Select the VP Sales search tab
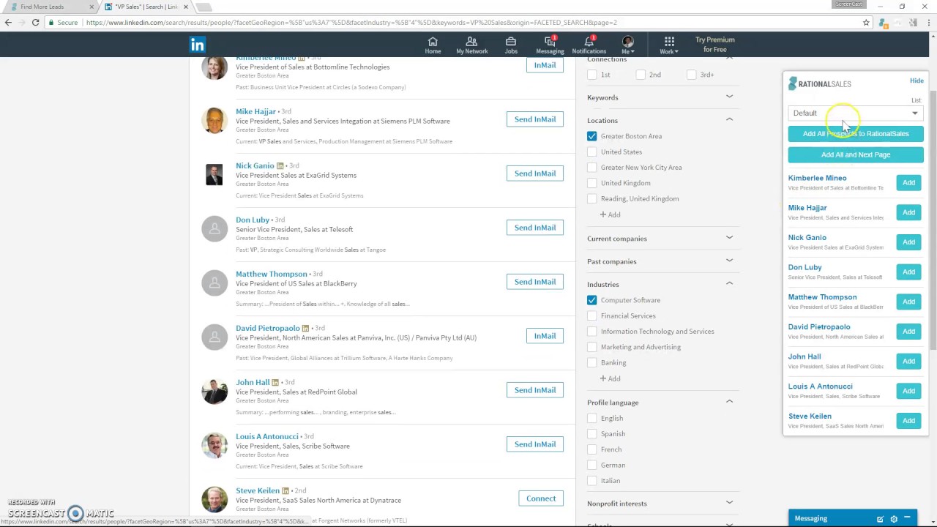 (146, 7)
